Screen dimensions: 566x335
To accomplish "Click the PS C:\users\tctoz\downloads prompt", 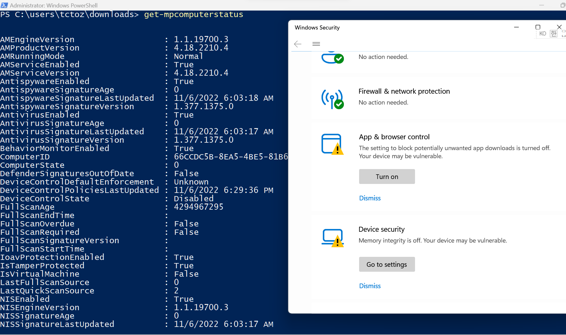I will (69, 15).
